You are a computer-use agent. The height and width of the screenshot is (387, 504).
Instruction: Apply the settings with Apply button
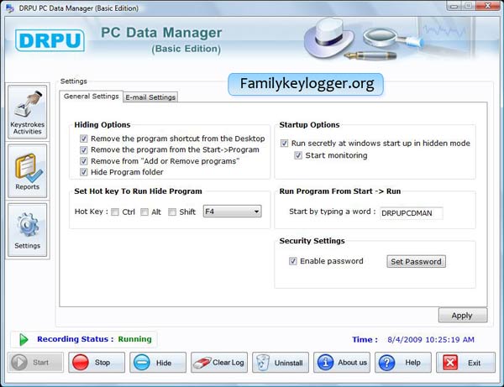(463, 316)
